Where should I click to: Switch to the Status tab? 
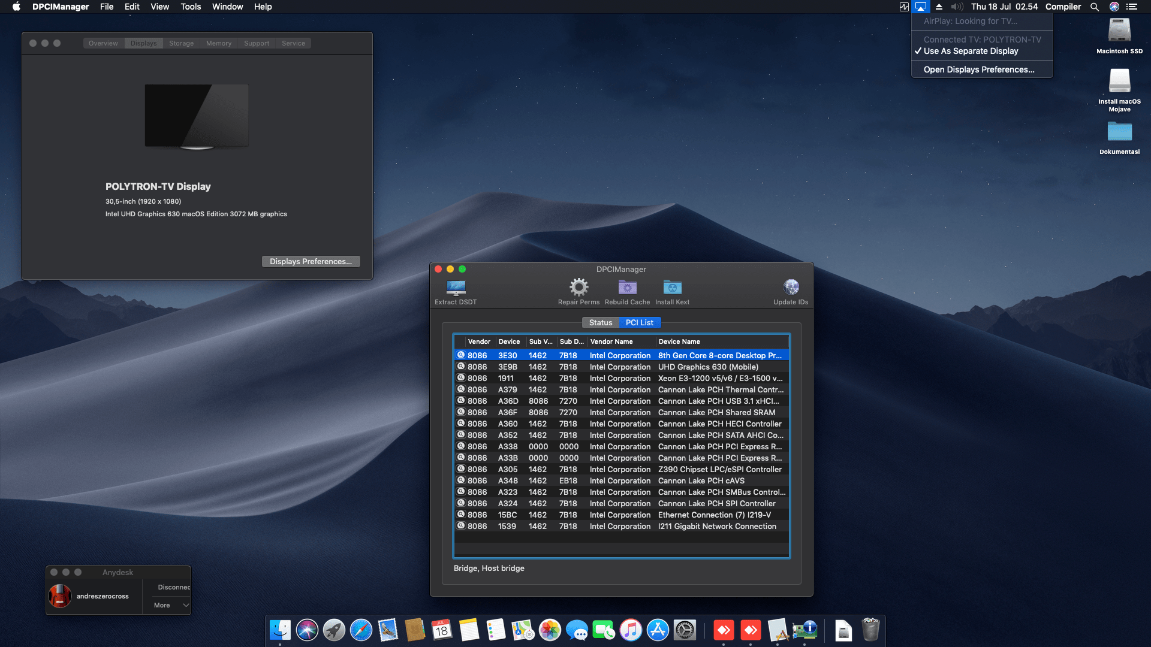click(x=600, y=322)
